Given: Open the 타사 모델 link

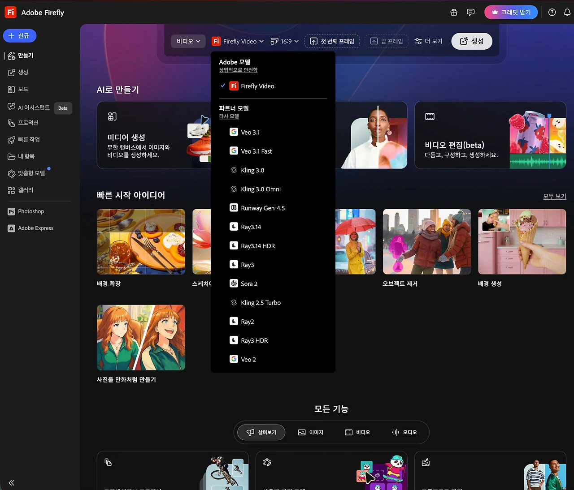Looking at the screenshot, I should click(229, 116).
